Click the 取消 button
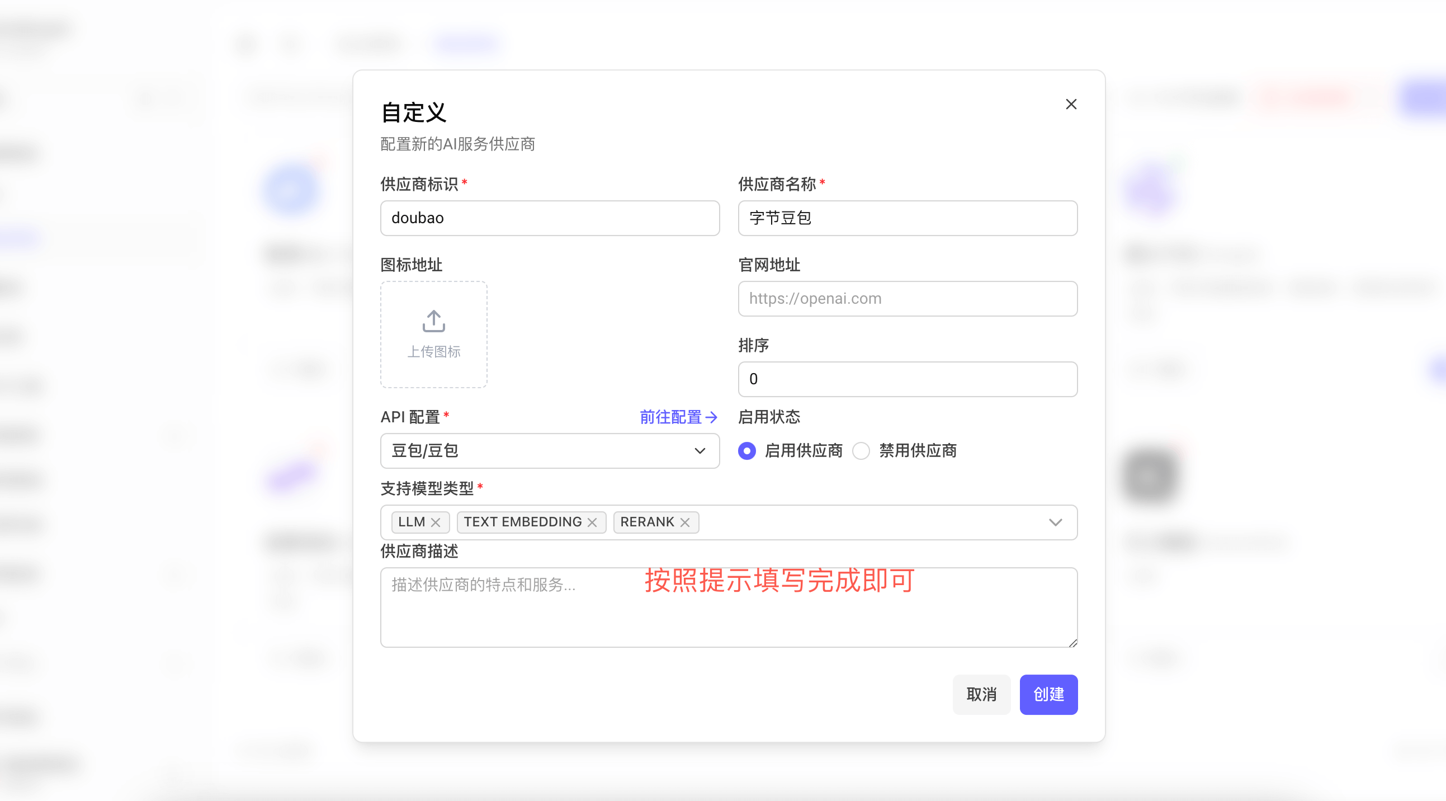Image resolution: width=1446 pixels, height=801 pixels. tap(981, 694)
